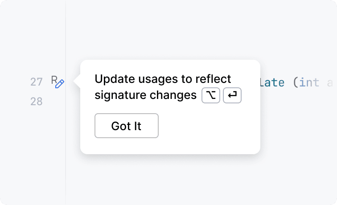Click the opening parenthesis in code
This screenshot has width=337, height=205.
pyautogui.click(x=295, y=82)
